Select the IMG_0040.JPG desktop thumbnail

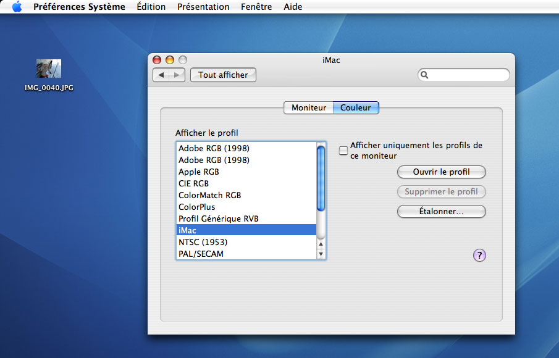pyautogui.click(x=49, y=69)
